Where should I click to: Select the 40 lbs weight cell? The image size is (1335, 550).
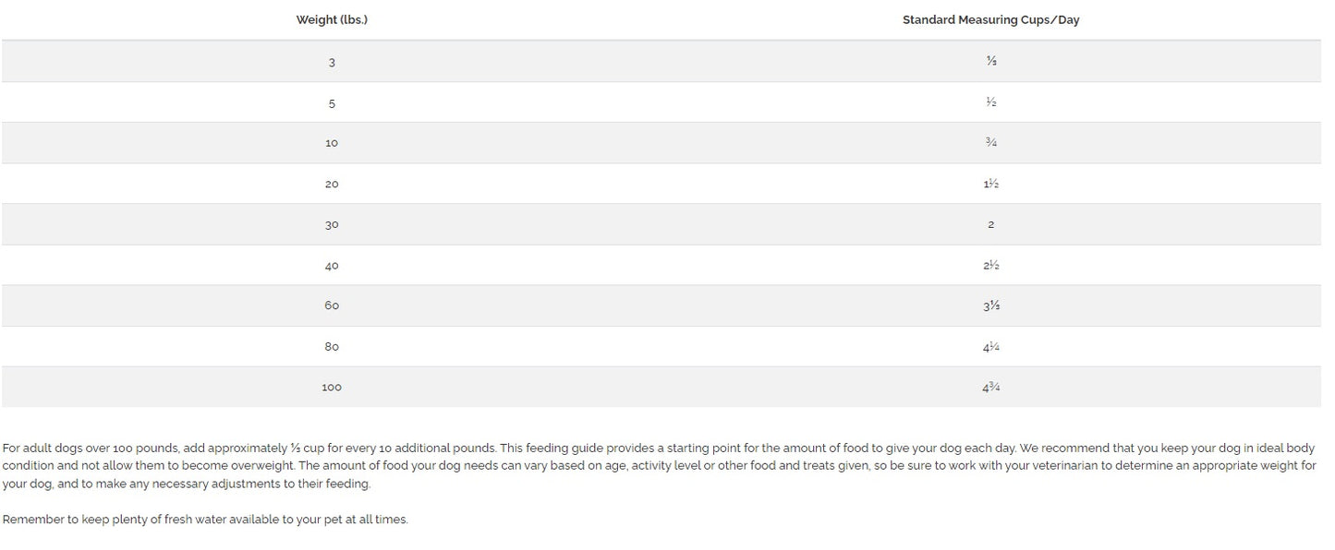[332, 265]
